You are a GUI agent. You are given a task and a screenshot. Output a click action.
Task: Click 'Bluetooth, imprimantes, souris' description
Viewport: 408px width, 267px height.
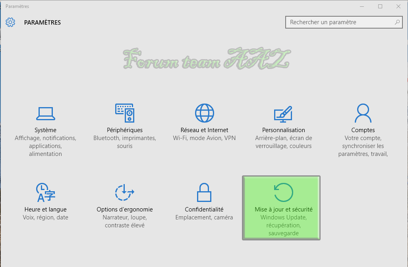tap(125, 142)
